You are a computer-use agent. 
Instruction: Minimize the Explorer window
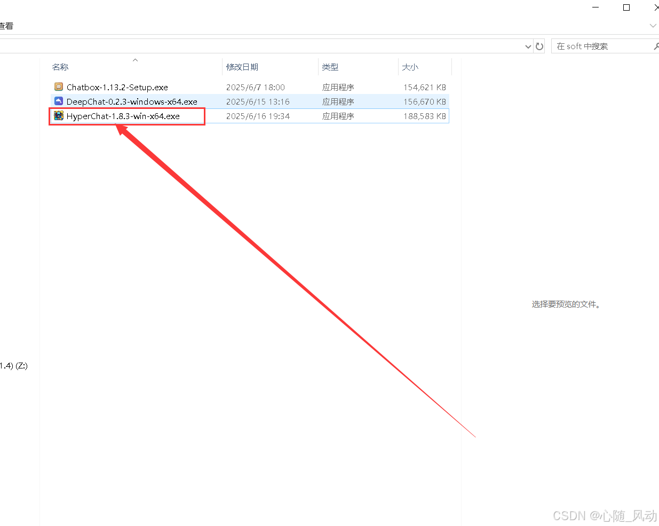[x=596, y=7]
